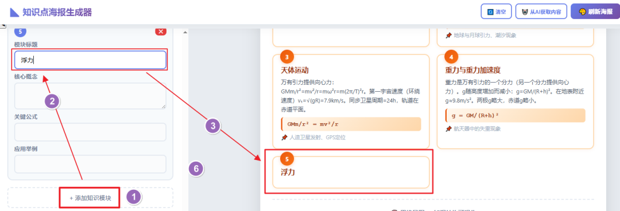Click the pin icon beside 航天器中的失重现象

click(x=448, y=129)
